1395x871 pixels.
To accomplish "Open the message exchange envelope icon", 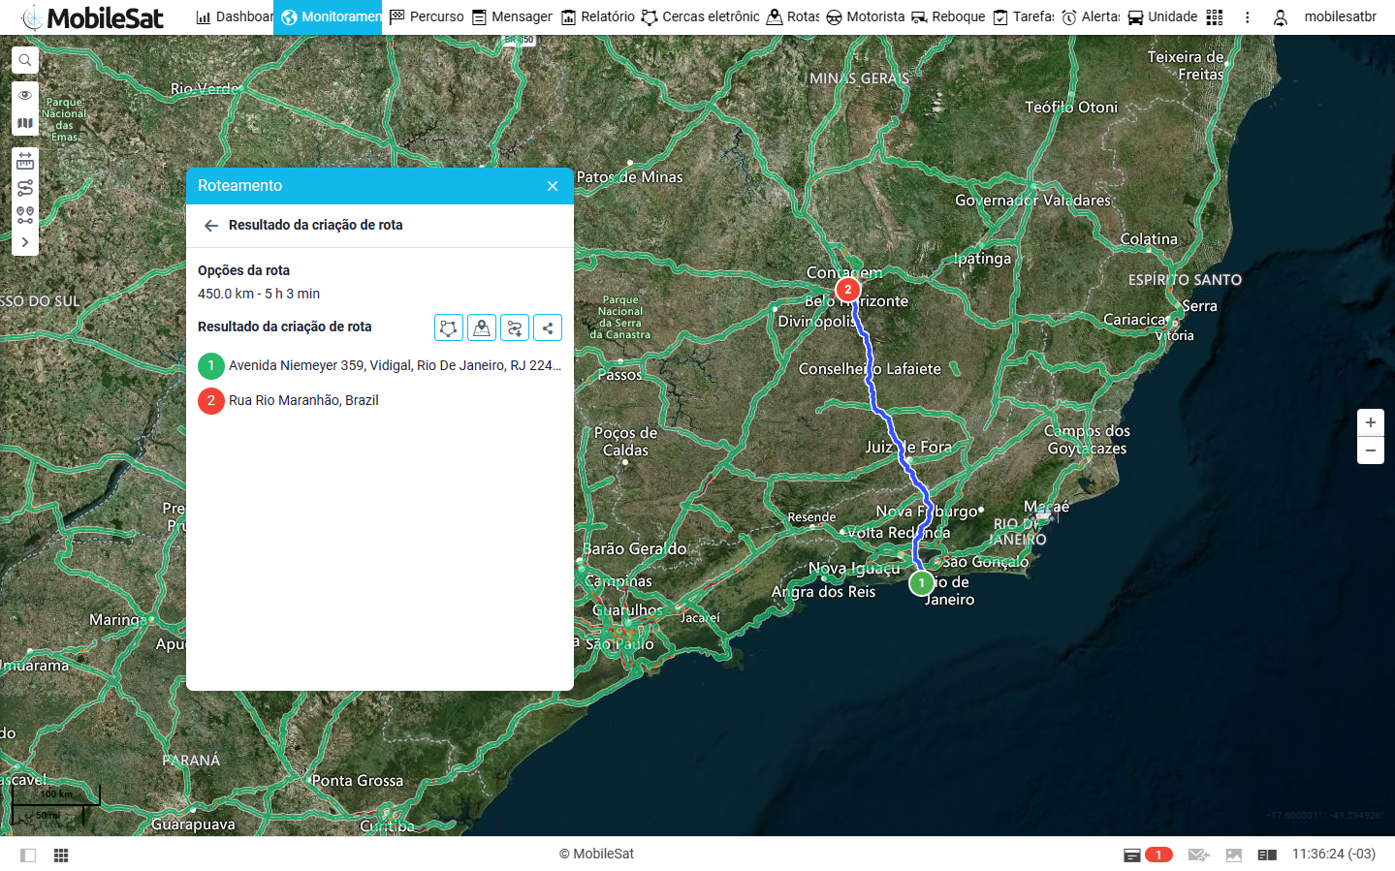I will click(1198, 855).
